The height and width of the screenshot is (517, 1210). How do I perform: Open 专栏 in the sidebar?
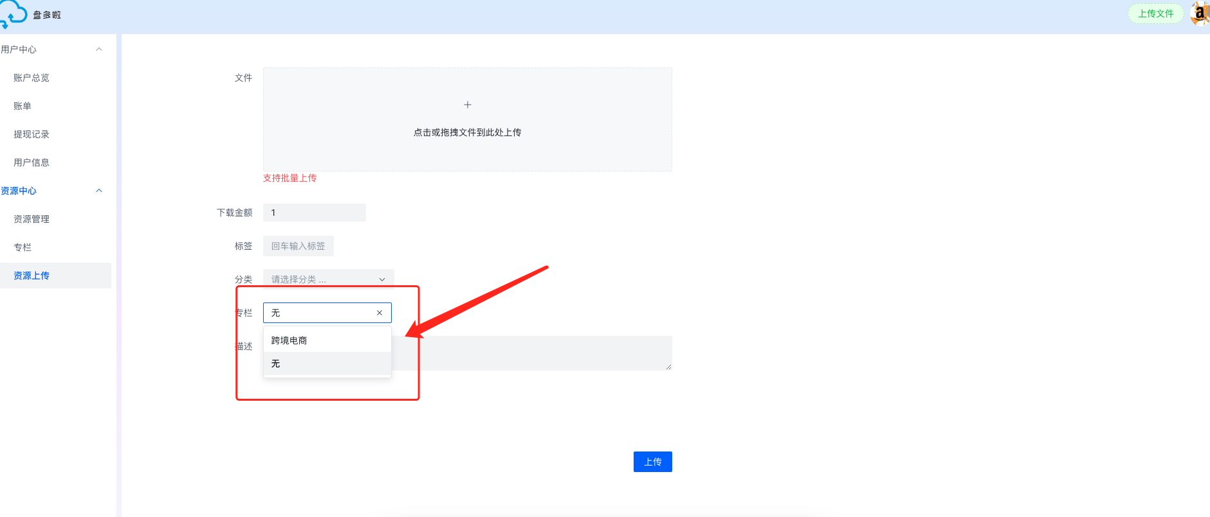click(x=23, y=247)
